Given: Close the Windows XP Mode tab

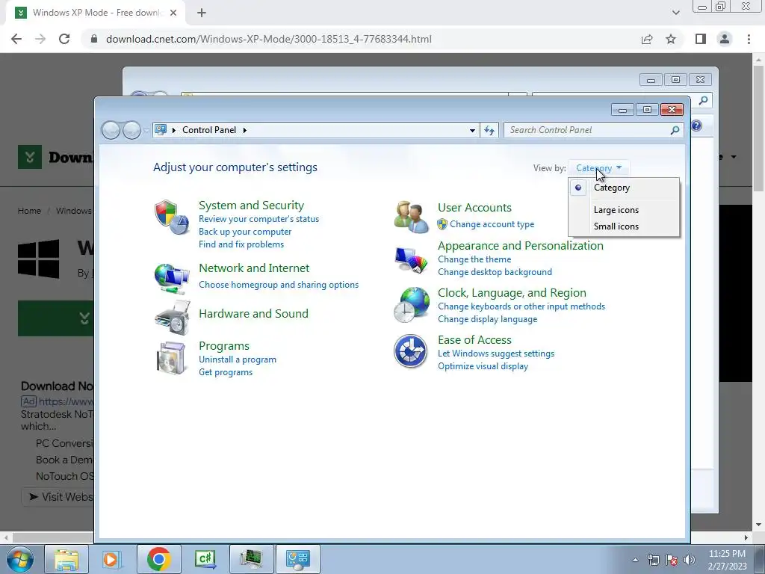Looking at the screenshot, I should click(173, 13).
